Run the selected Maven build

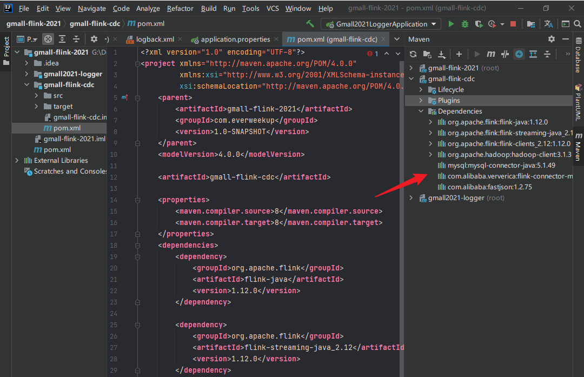point(477,54)
